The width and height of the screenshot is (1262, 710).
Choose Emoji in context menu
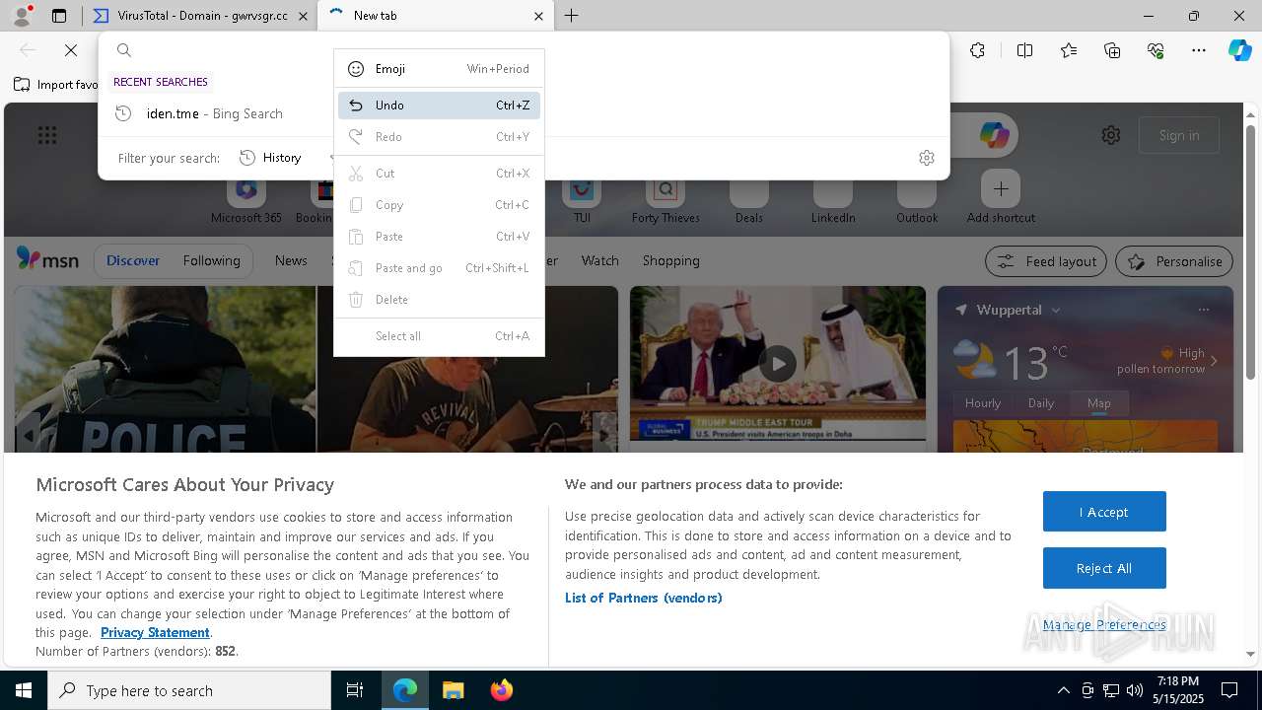[x=439, y=69]
